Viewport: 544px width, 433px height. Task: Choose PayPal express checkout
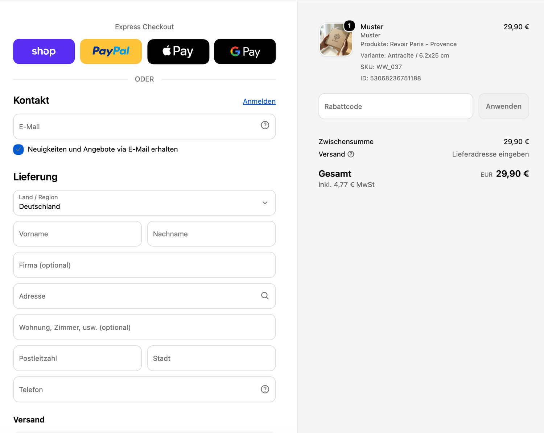(111, 51)
